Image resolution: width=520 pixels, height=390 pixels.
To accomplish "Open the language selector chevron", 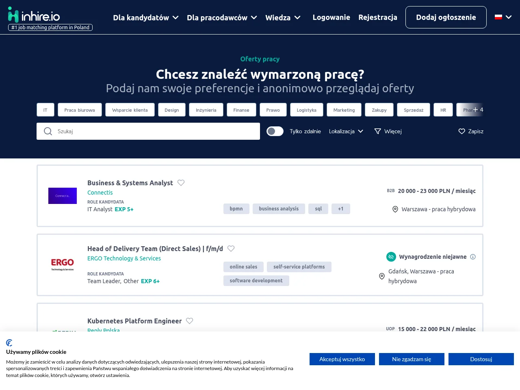I will click(x=509, y=17).
